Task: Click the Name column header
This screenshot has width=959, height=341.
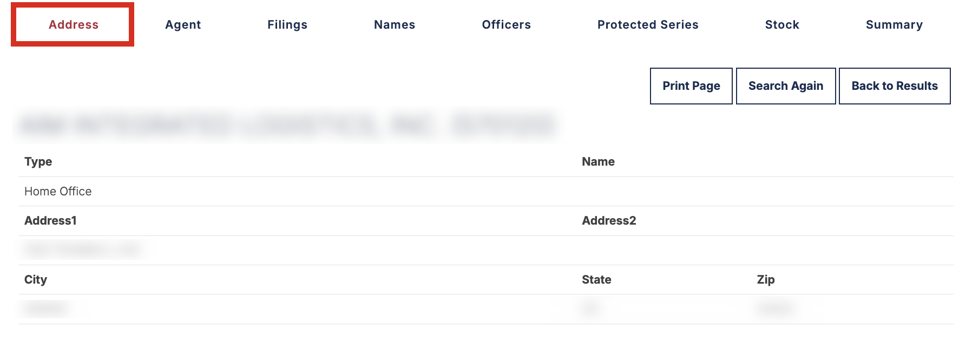Action: (x=598, y=162)
